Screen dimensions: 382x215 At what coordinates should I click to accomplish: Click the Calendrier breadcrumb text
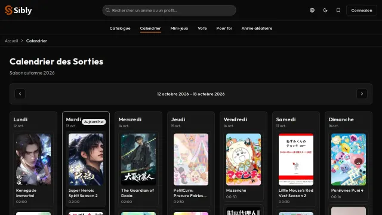pyautogui.click(x=36, y=41)
